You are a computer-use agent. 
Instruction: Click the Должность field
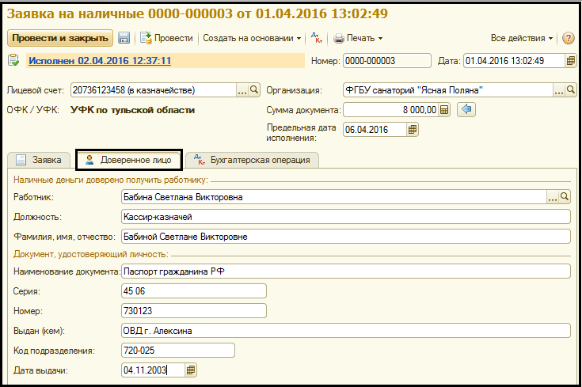[346, 217]
